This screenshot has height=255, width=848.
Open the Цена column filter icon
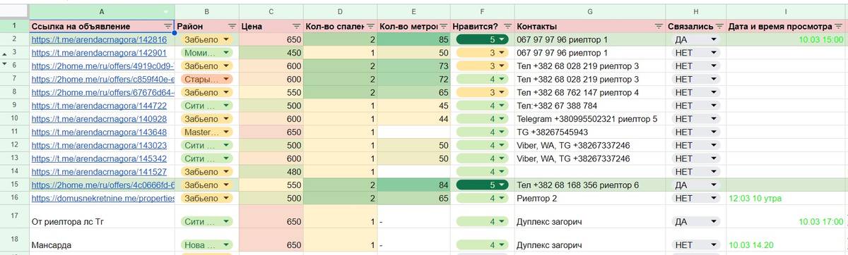[x=295, y=25]
